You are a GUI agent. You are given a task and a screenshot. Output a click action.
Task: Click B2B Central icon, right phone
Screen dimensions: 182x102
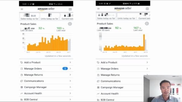[x=98, y=100]
